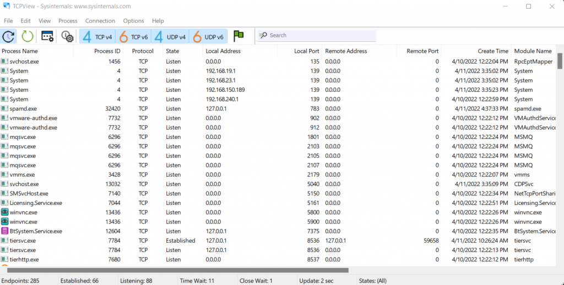Click the spamd.exe process icon
The height and width of the screenshot is (285, 564).
pos(4,109)
